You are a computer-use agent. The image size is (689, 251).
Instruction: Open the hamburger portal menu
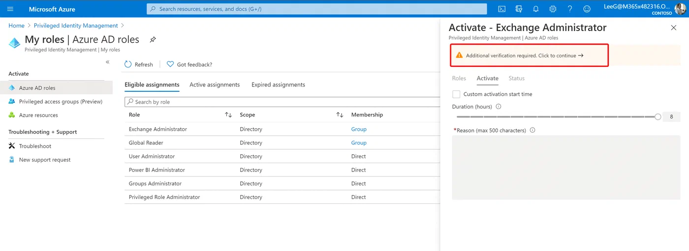click(x=10, y=9)
